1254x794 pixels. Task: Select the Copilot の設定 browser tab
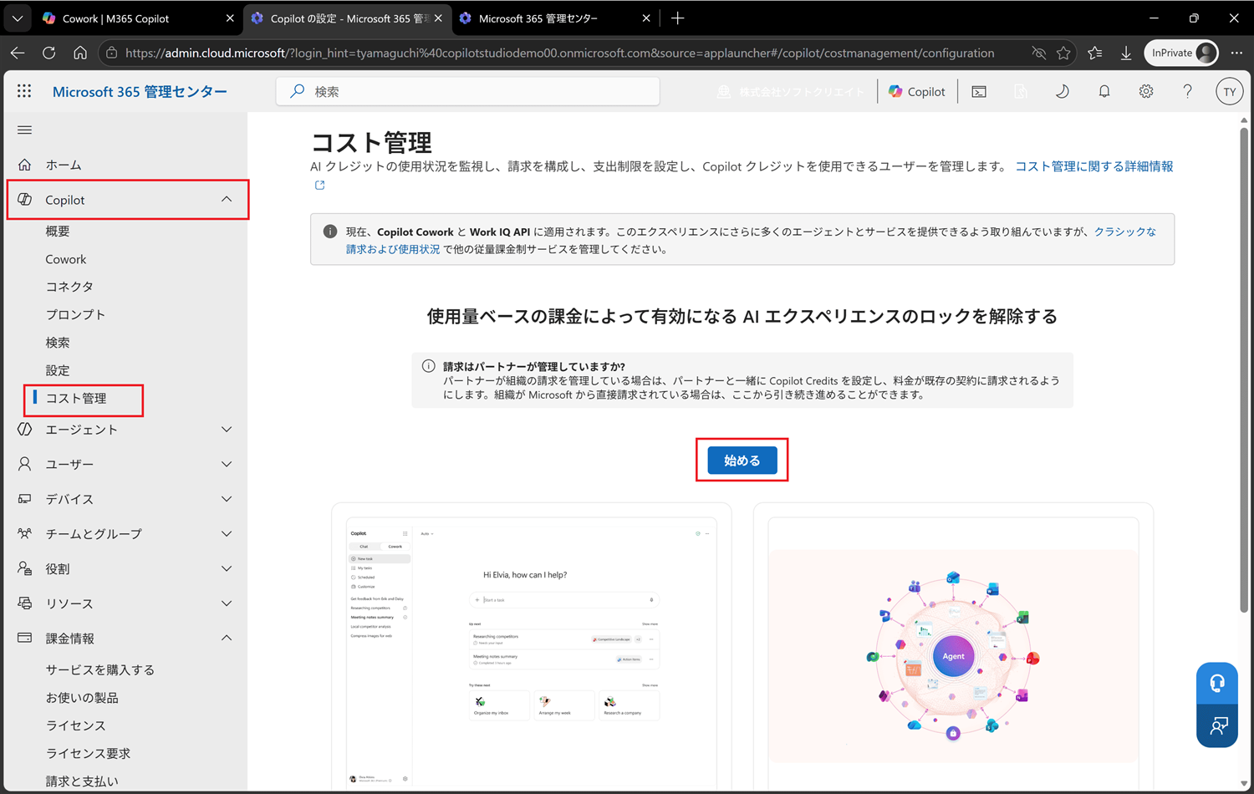click(x=347, y=18)
